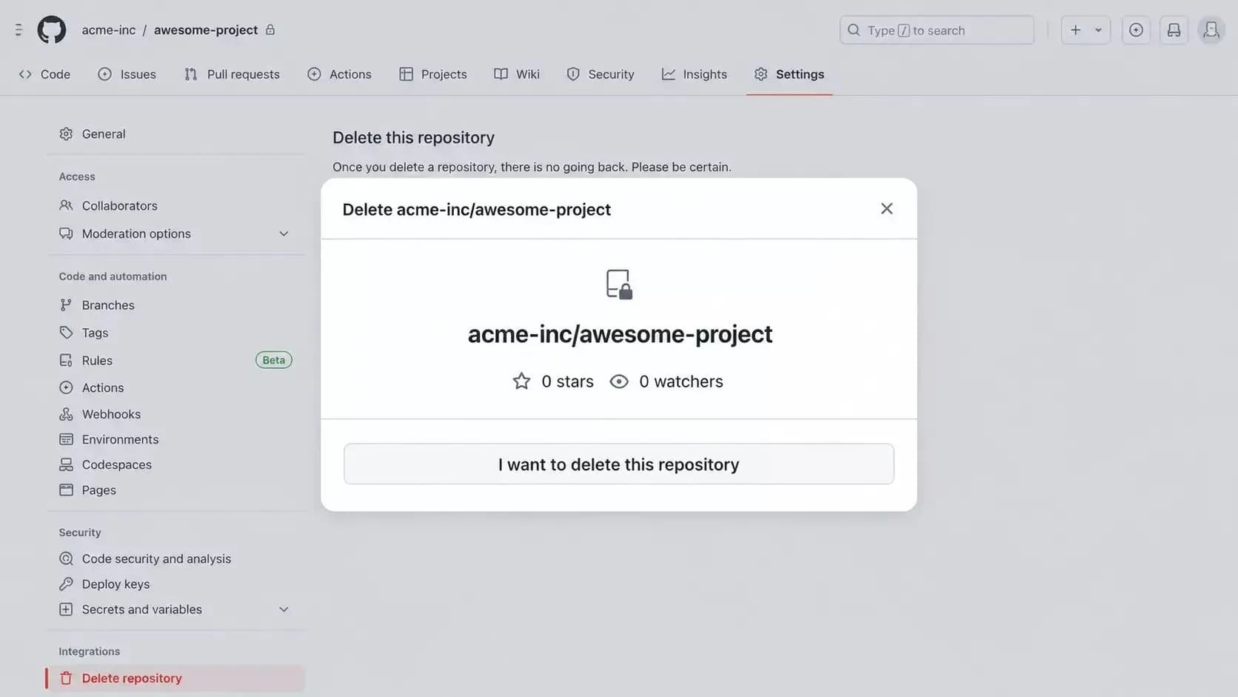The image size is (1238, 697).
Task: Click the Tags tag icon
Action: pos(66,333)
